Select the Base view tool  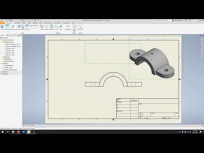coord(2,27)
